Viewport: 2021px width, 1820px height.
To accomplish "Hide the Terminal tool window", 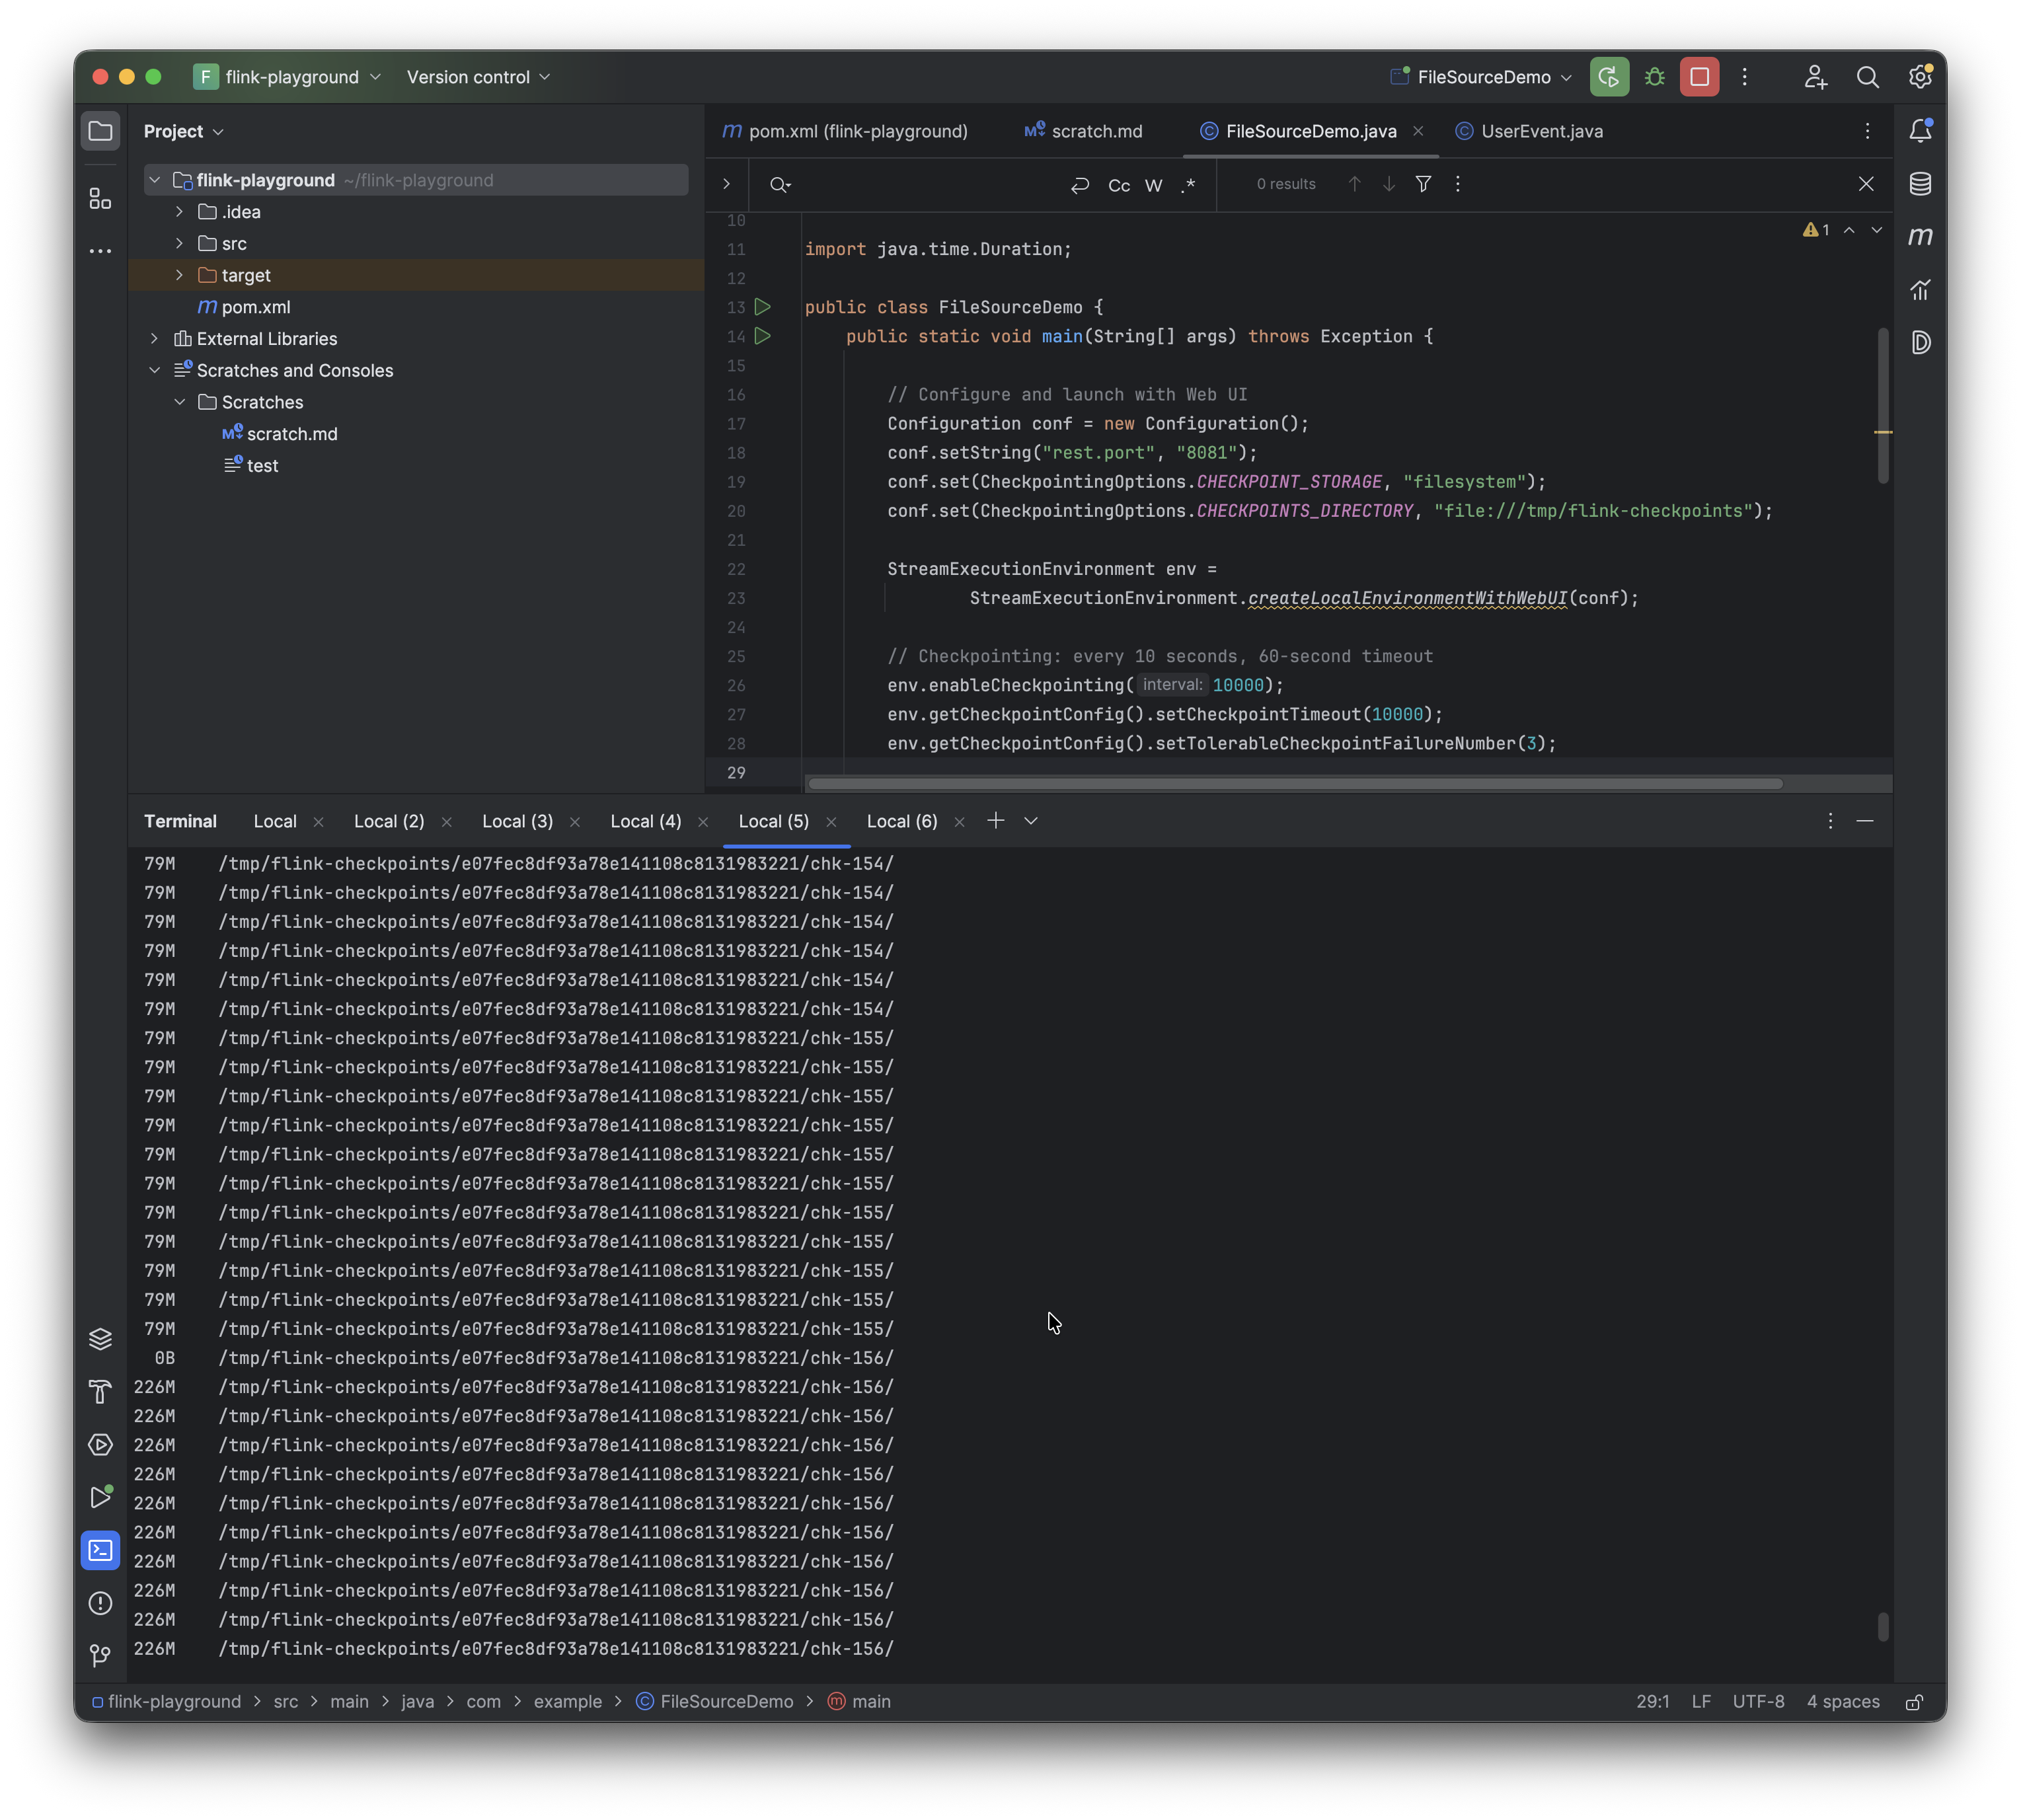I will tap(1865, 821).
